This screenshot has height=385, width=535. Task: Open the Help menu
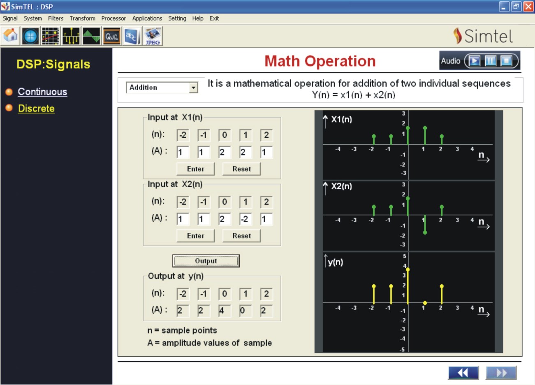tap(198, 19)
